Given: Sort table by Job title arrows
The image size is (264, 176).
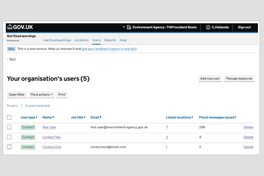Looking at the screenshot, I should [x=85, y=117].
